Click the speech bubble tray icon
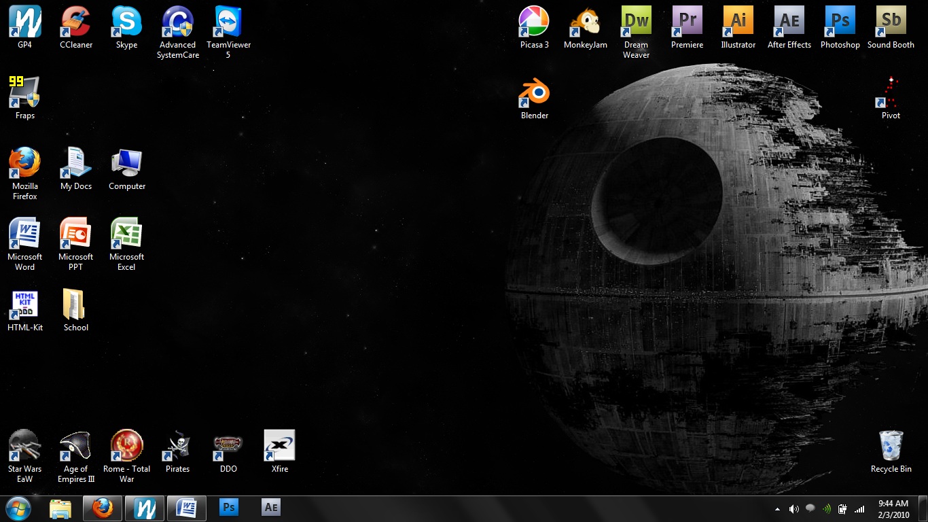The width and height of the screenshot is (928, 522). (x=810, y=508)
